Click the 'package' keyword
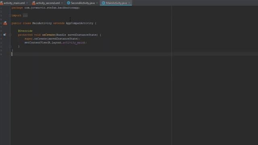This screenshot has height=145, width=258. click(17, 8)
